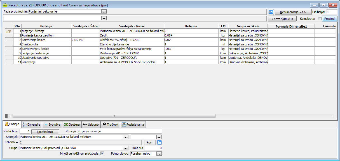This screenshot has width=340, height=161.
Task: Toggle Množi se količinom proizvoda checkbox
Action: coord(102,153)
